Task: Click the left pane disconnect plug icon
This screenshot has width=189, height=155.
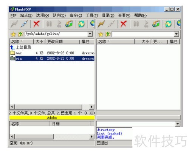Action: [24, 24]
